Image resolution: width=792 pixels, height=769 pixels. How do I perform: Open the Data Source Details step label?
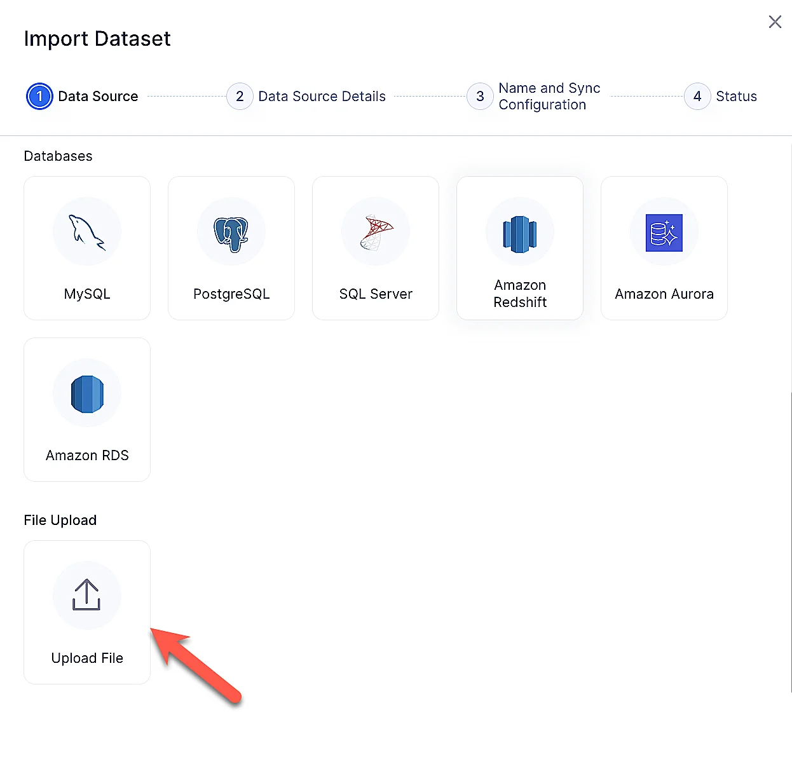(x=322, y=97)
